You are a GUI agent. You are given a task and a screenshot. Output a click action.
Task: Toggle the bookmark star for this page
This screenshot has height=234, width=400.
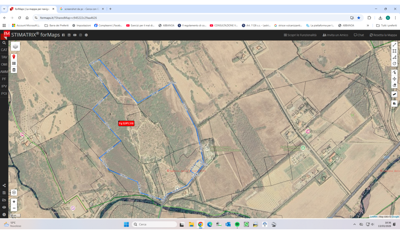tap(359, 18)
